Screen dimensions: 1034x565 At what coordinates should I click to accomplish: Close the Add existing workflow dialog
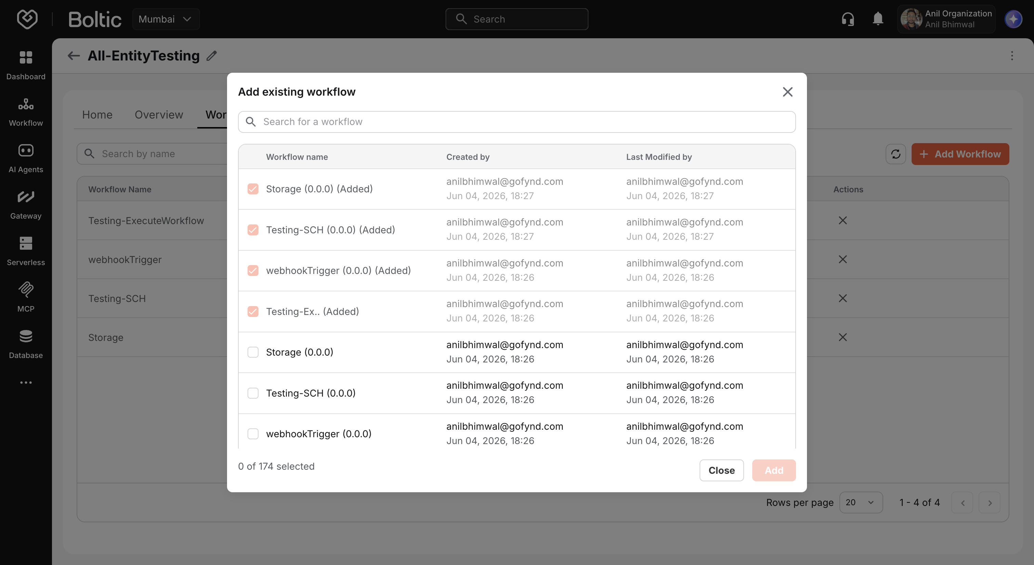[x=787, y=92]
